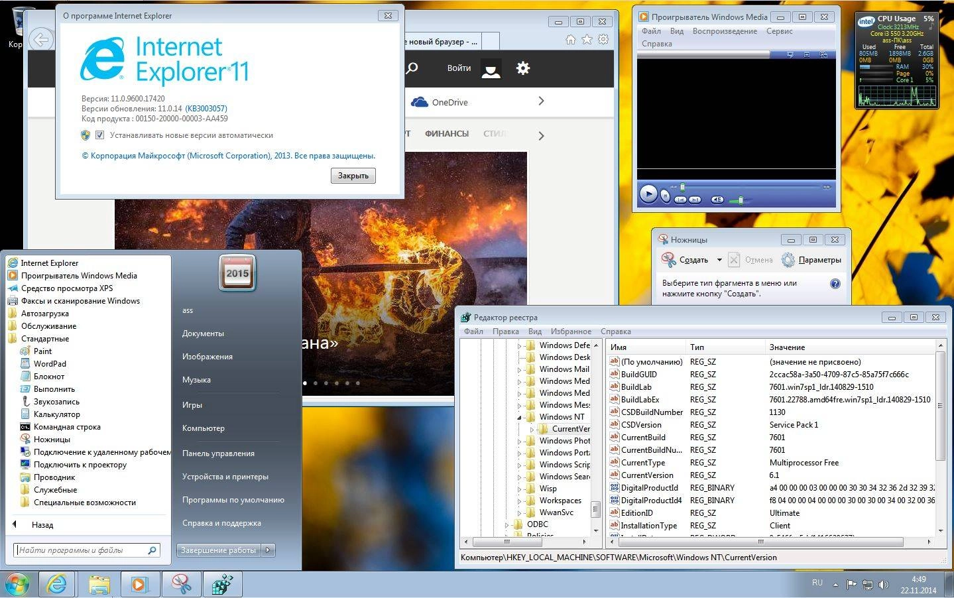The width and height of the screenshot is (954, 598).
Task: Open Панель управления from the Start menu
Action: [x=218, y=453]
